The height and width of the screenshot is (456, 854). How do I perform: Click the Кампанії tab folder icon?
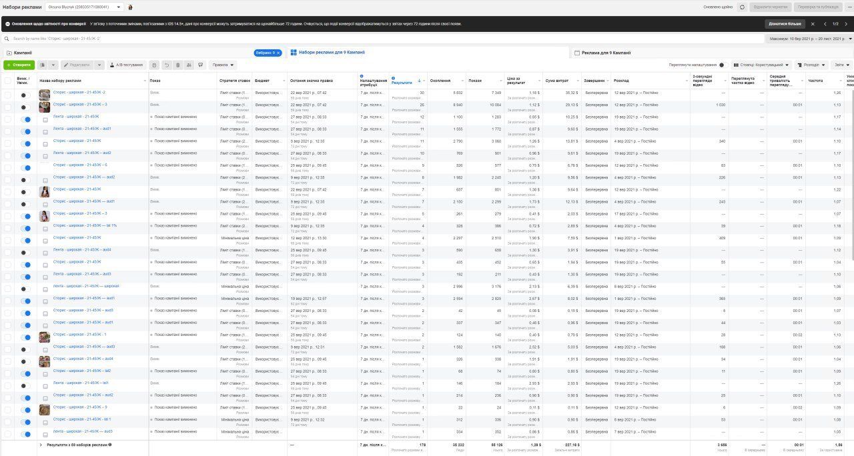[x=8, y=53]
